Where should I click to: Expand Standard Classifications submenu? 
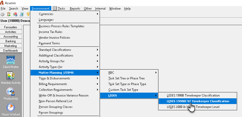coord(65,50)
